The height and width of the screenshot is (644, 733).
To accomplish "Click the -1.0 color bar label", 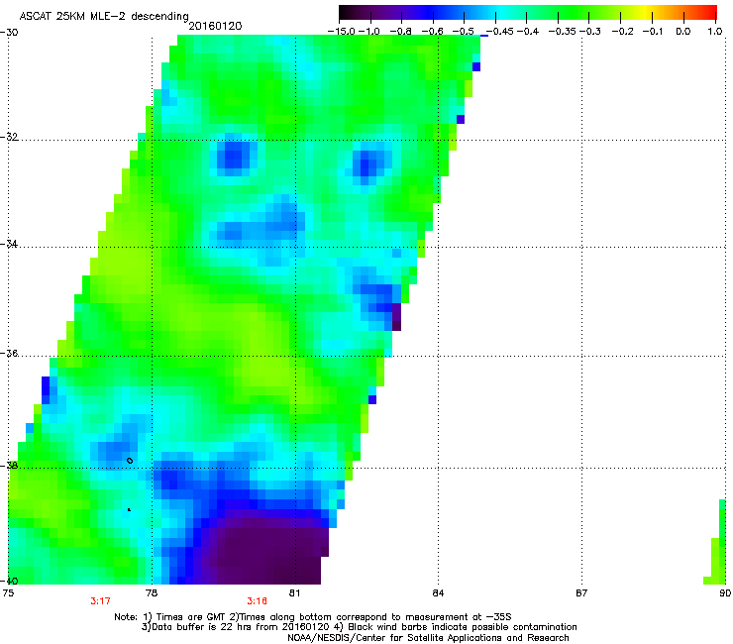I will (369, 32).
